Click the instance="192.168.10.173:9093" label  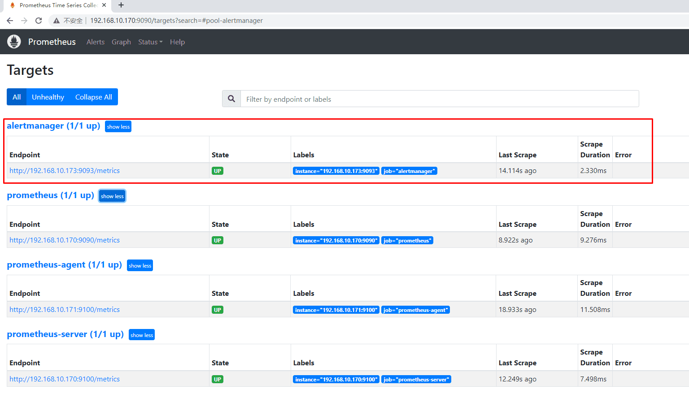[x=336, y=171]
